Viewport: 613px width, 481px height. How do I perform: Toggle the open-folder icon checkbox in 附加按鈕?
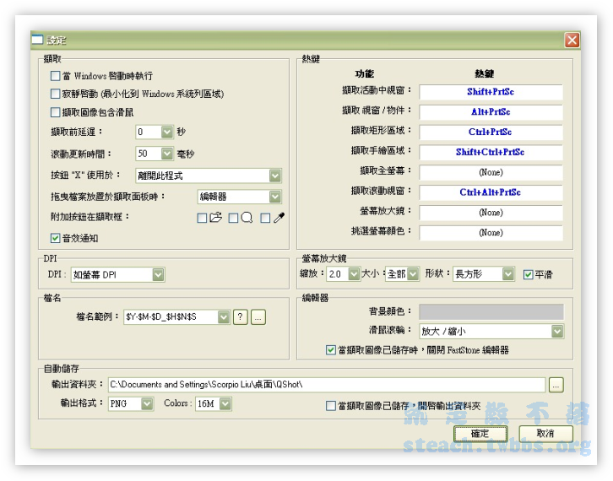(202, 218)
